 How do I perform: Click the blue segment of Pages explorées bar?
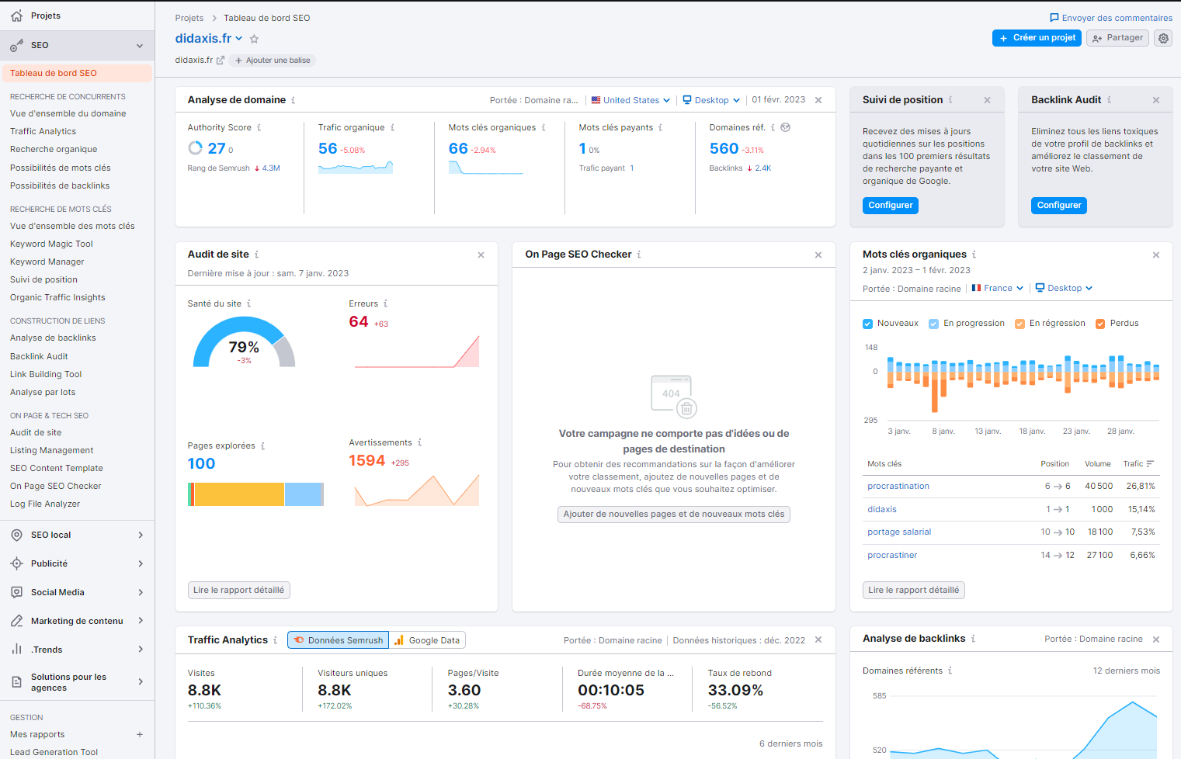[x=303, y=494]
